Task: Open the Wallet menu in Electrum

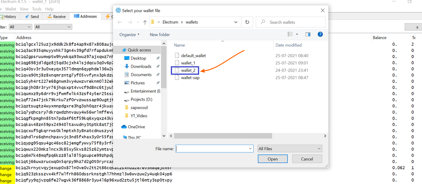Action: click(11, 9)
